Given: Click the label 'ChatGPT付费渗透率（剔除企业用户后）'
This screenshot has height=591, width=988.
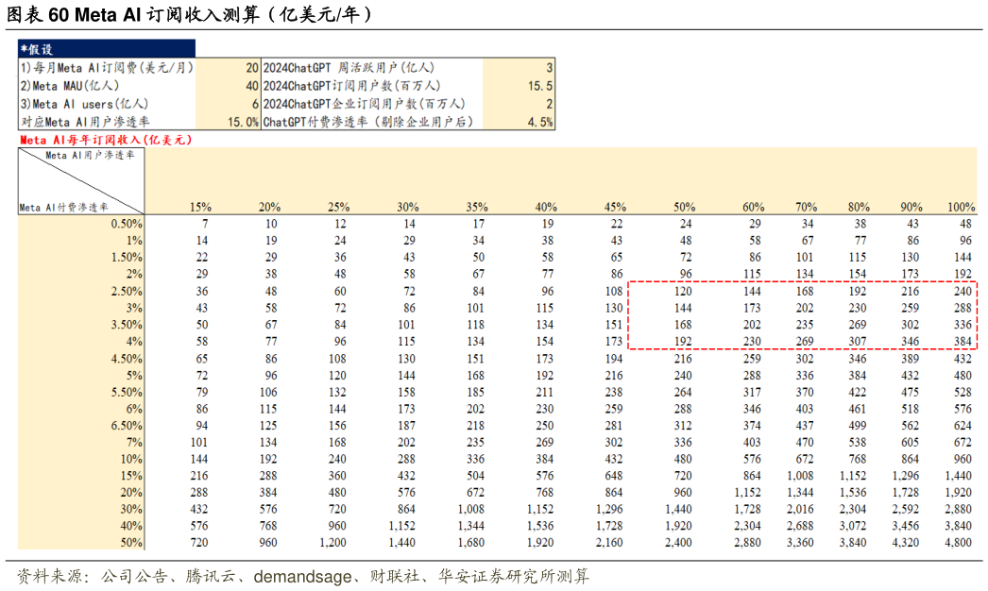Looking at the screenshot, I should 368,122.
